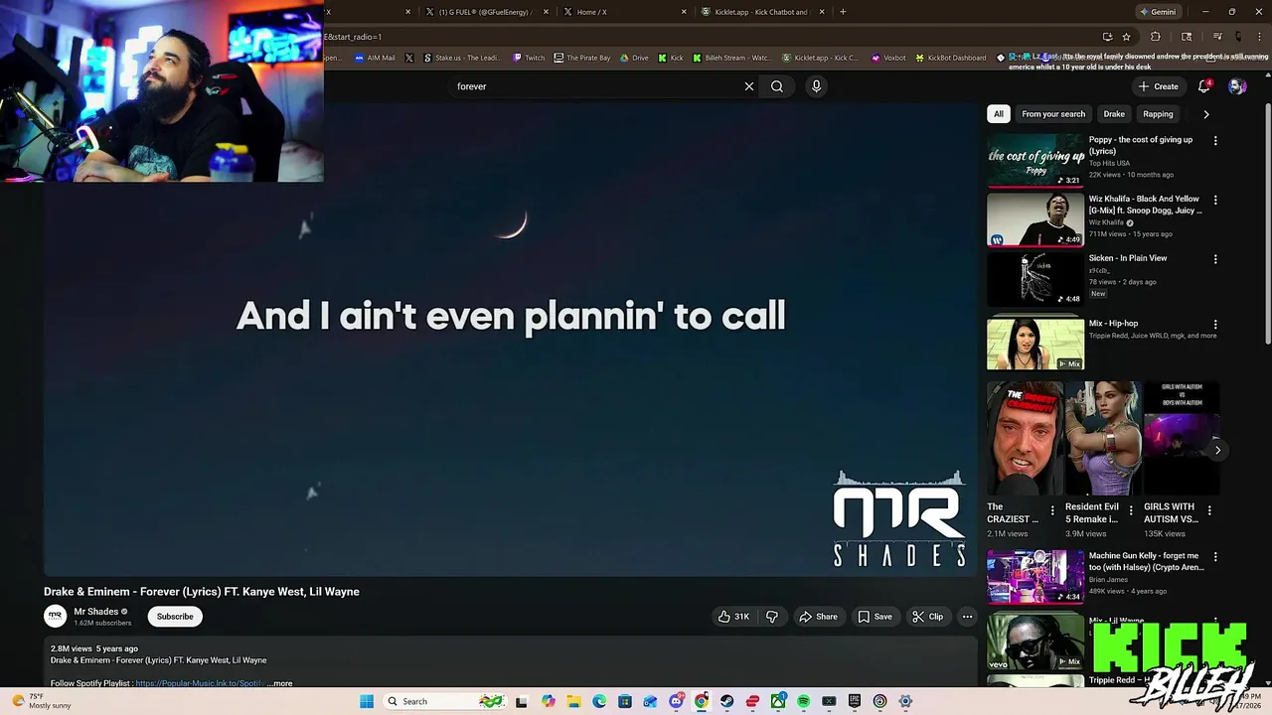Like the video with the 31K thumbs-up button
Image resolution: width=1272 pixels, height=715 pixels.
(x=733, y=617)
